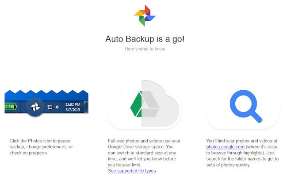Click the Auto Backup is a go! heading
This screenshot has height=176, width=283.
coord(145,39)
